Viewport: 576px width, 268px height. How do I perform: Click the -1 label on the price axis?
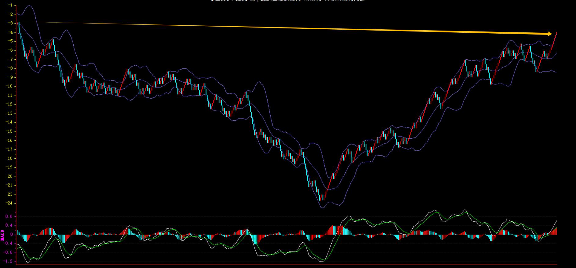pos(10,5)
